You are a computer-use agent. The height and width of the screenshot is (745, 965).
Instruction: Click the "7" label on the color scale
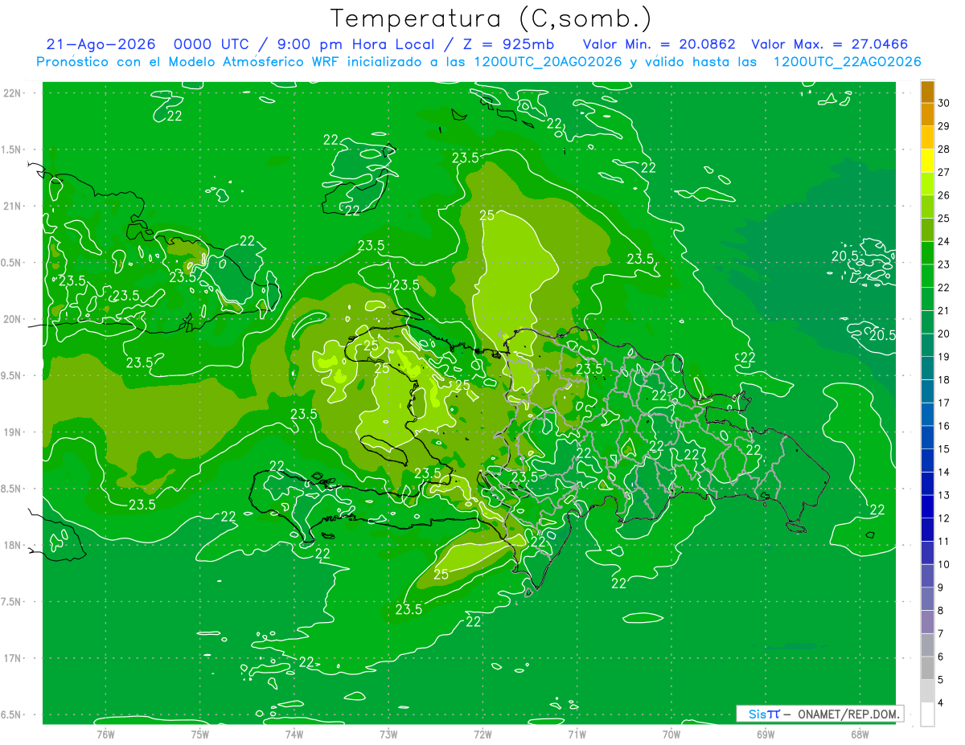point(941,633)
